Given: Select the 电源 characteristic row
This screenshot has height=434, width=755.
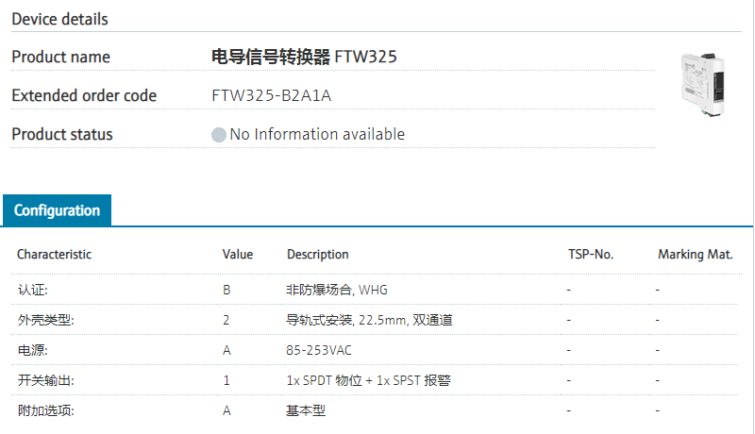Looking at the screenshot, I should pyautogui.click(x=32, y=350).
